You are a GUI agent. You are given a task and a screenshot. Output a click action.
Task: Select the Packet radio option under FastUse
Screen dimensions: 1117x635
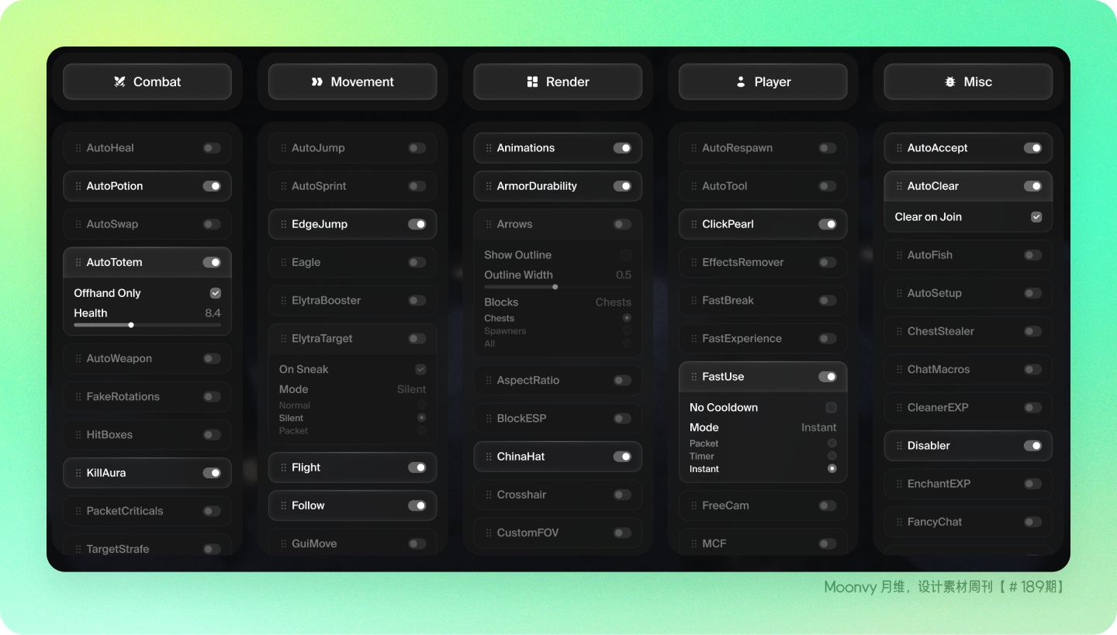(832, 443)
